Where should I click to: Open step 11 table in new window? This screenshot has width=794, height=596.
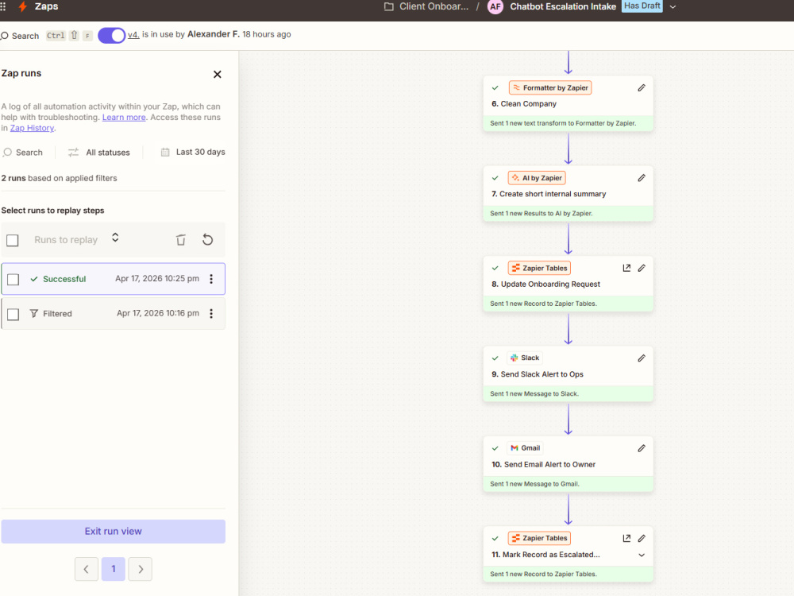pos(626,538)
